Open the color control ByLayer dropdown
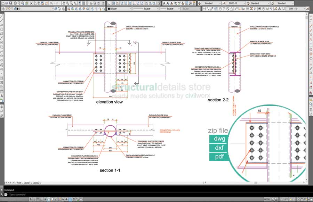This screenshot has height=202, width=313. pyautogui.click(x=119, y=9)
